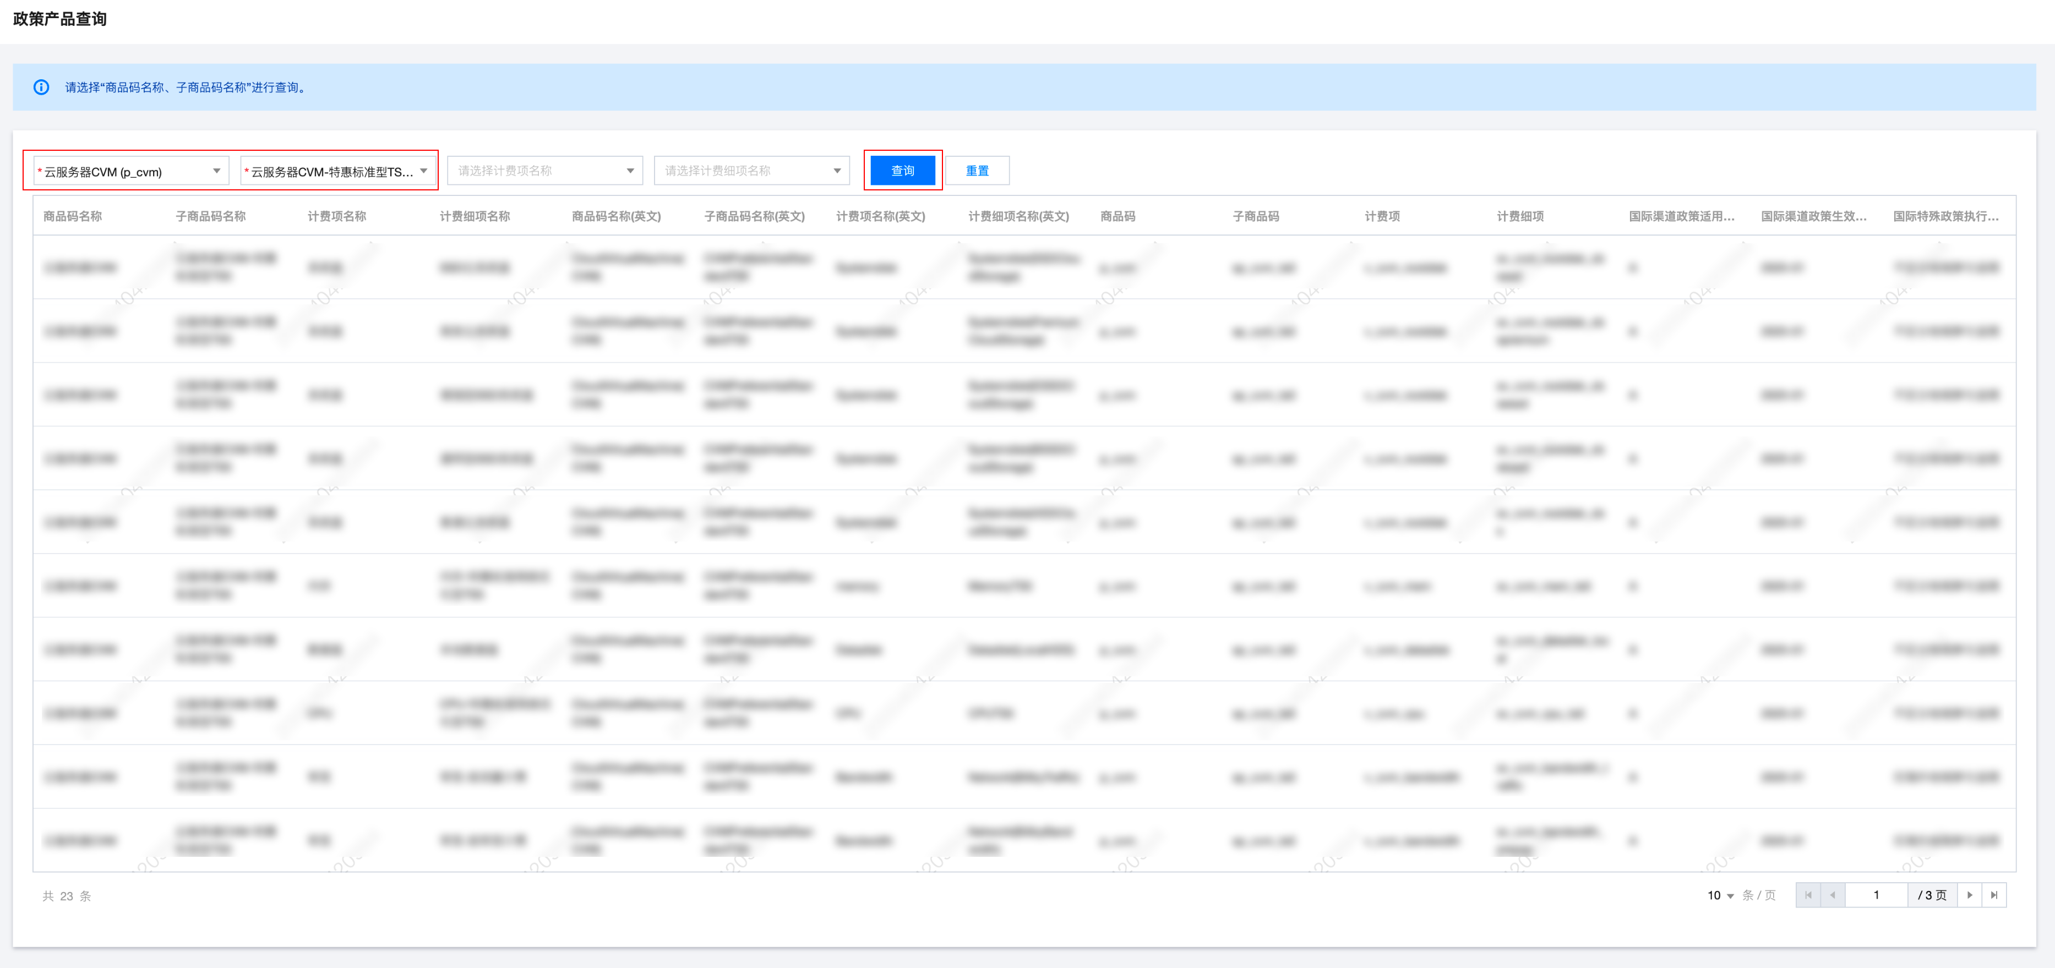Open 请选择计费细项名称 dropdown
The width and height of the screenshot is (2055, 968).
[751, 171]
